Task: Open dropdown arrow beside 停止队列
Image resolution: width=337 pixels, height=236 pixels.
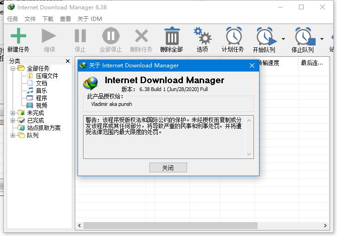Action: point(322,39)
